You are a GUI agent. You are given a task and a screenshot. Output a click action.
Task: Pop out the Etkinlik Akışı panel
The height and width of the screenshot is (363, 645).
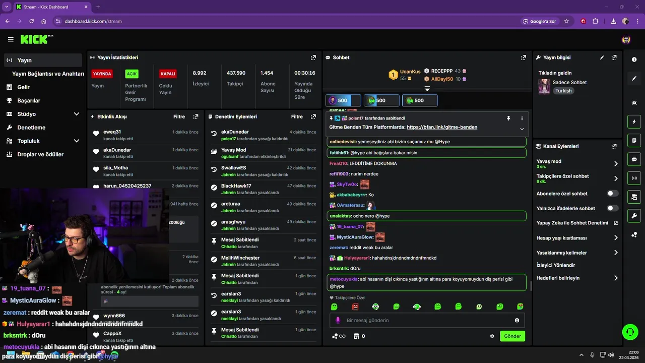196,116
